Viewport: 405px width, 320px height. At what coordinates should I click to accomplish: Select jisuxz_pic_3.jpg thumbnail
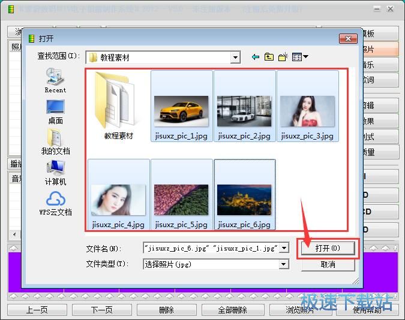coord(307,106)
